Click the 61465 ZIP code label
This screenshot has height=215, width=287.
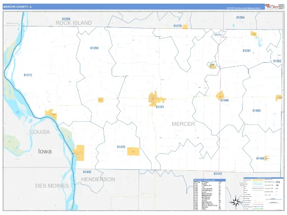257,111
